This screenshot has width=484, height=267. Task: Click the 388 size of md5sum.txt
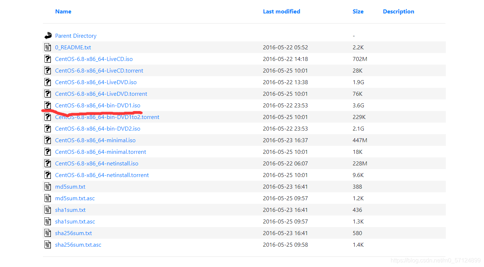click(357, 187)
